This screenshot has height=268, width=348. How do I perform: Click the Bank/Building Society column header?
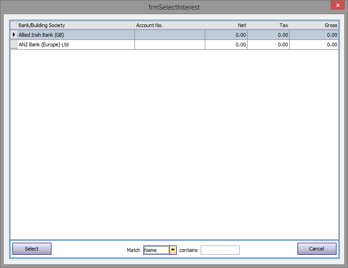coord(76,25)
